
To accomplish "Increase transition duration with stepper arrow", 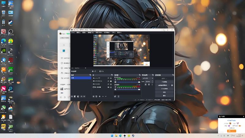I will point(152,81).
